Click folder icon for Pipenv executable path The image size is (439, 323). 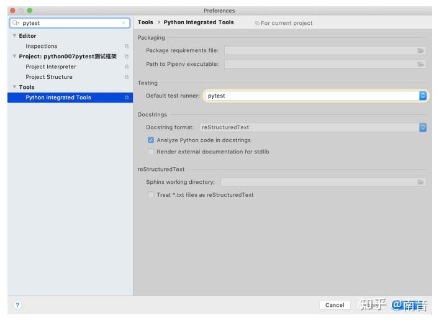click(x=421, y=64)
